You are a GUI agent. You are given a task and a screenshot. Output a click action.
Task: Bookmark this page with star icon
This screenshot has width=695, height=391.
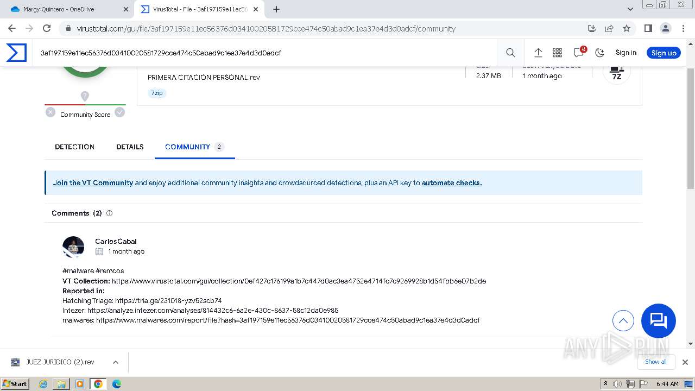(627, 28)
